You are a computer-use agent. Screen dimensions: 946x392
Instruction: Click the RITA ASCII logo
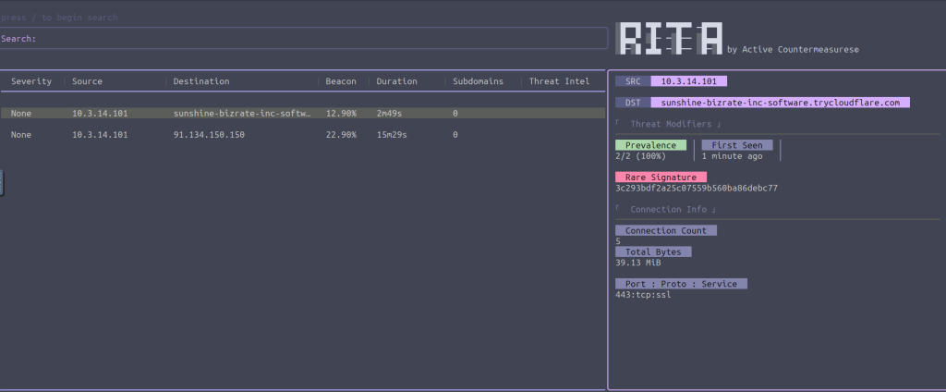tap(669, 38)
